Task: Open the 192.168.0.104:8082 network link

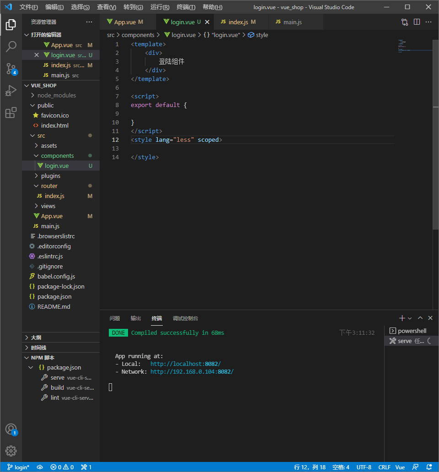Action: 192,372
